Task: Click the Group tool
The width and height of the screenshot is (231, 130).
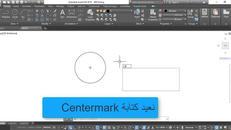Action: tap(191, 14)
